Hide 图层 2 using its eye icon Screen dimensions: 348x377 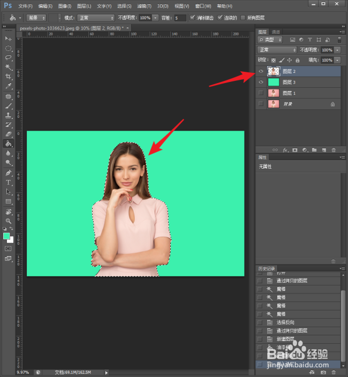coord(261,71)
